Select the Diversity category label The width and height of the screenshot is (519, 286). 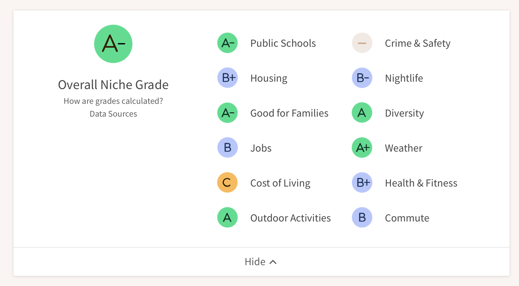404,113
